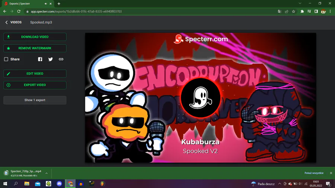The image size is (335, 188).
Task: Open the Edit Video option
Action: pyautogui.click(x=35, y=74)
